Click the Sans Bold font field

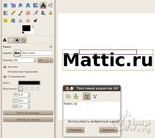point(37,53)
